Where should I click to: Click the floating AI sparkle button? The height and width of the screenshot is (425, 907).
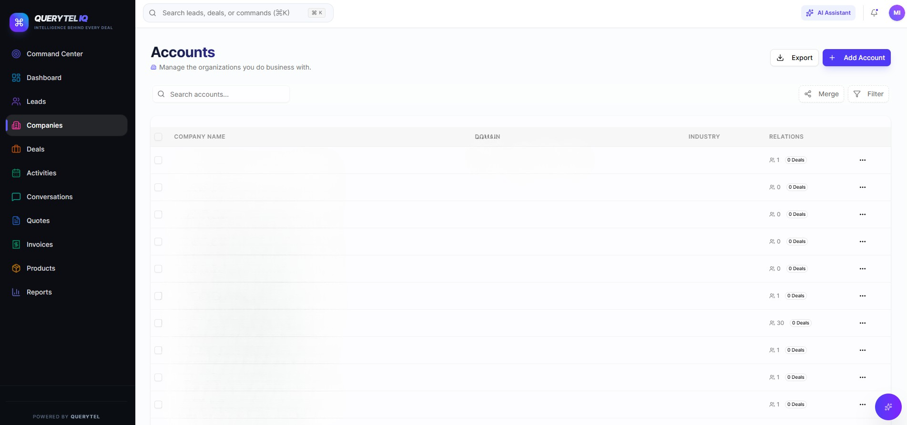point(888,407)
